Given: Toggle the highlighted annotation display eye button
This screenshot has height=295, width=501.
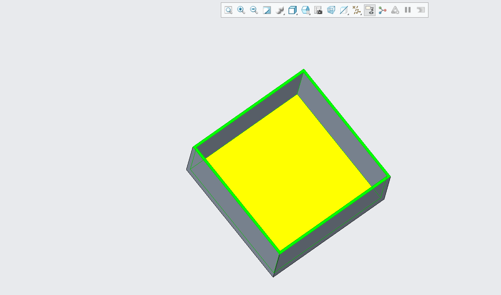Looking at the screenshot, I should click(x=370, y=10).
